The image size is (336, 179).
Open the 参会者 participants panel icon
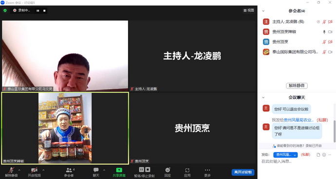69,172
